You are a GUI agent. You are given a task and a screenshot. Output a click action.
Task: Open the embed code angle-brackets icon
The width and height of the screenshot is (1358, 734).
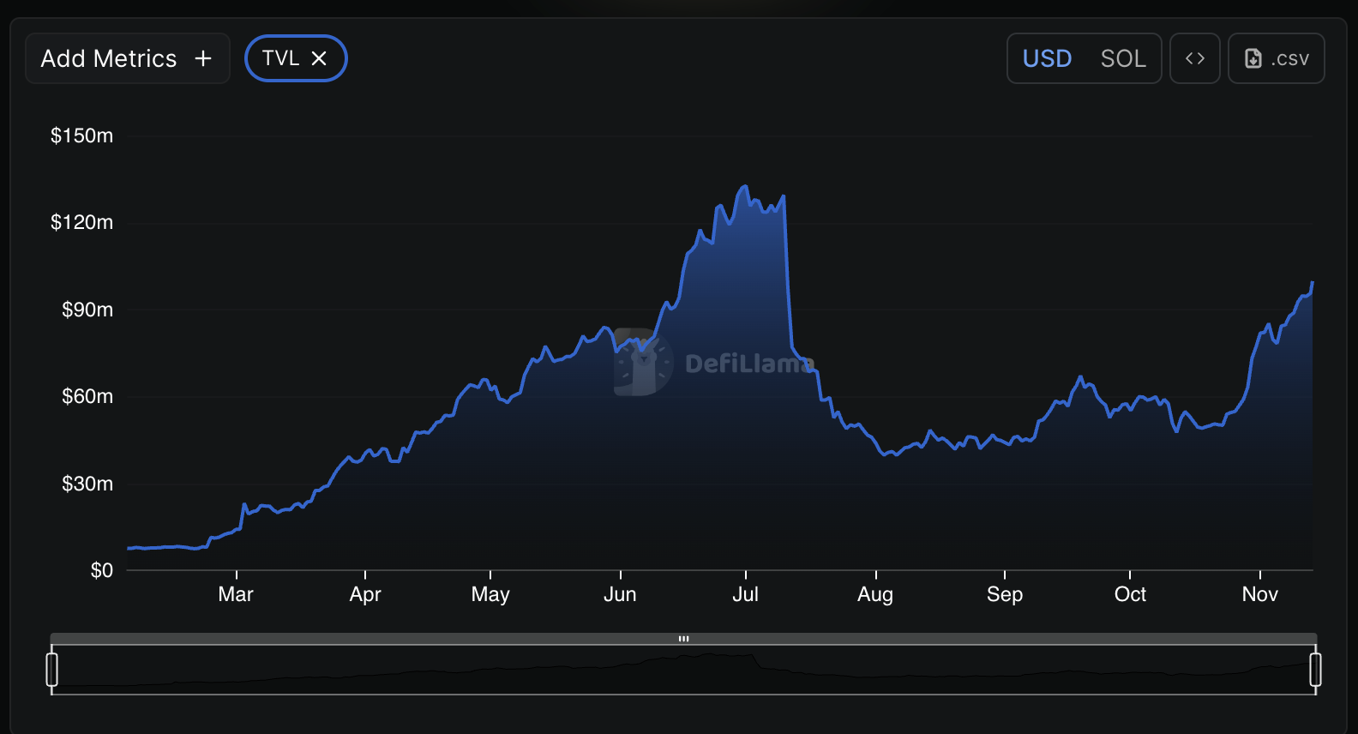(x=1194, y=58)
